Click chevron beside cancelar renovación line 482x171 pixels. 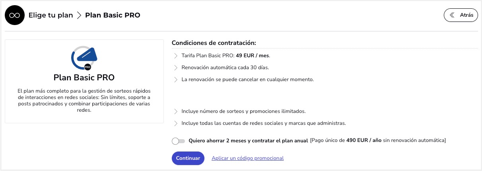pyautogui.click(x=176, y=80)
